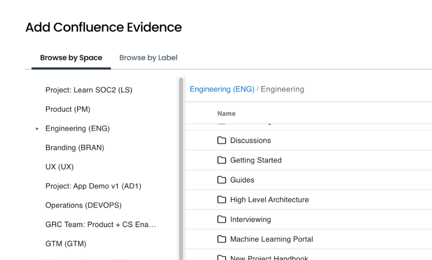Viewport: 432px width, 260px height.
Task: Click the Discussions folder icon
Action: 221,140
